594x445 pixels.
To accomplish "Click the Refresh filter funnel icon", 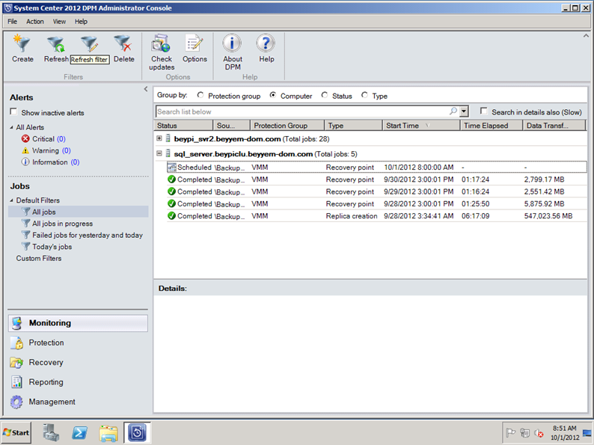I will pos(56,44).
